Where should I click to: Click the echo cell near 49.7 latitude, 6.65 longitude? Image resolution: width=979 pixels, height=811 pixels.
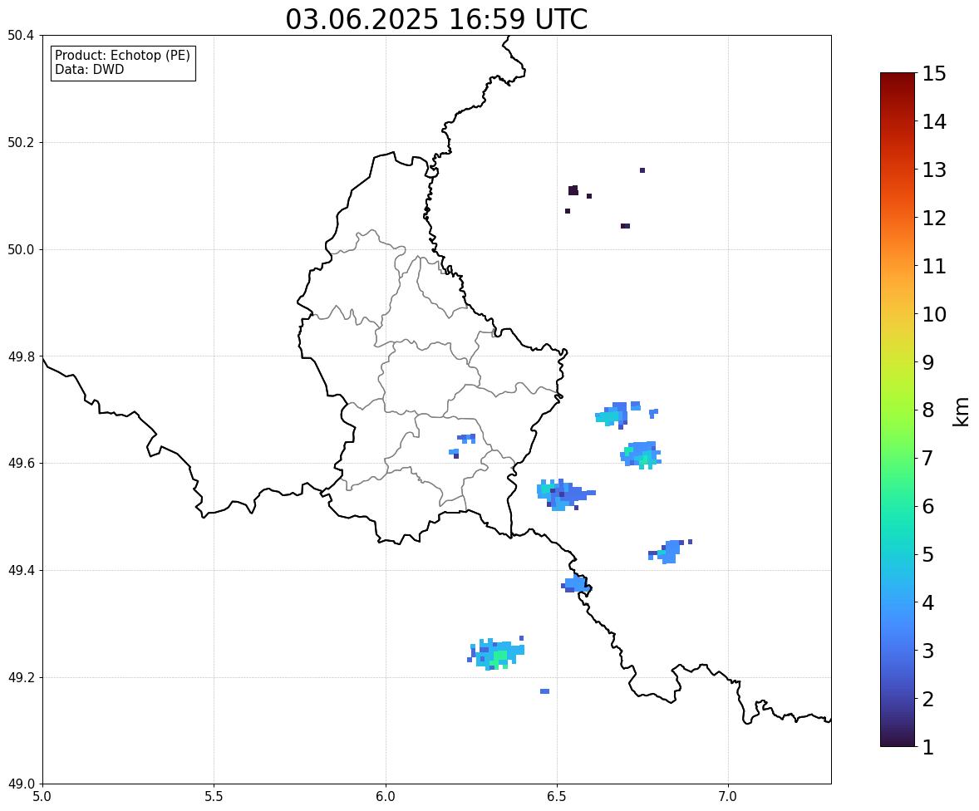(612, 415)
